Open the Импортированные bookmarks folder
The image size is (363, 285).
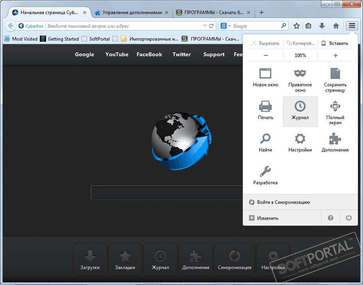click(149, 39)
